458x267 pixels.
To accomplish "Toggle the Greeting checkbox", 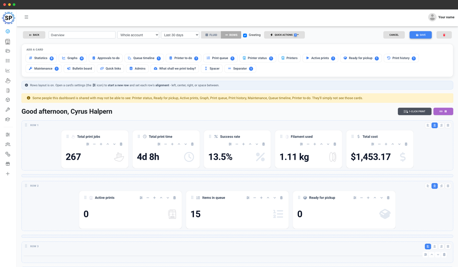I will (x=245, y=35).
